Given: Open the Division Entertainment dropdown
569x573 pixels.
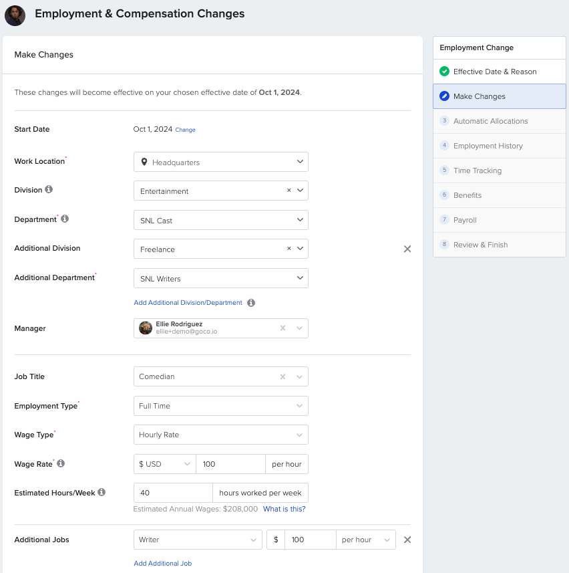Looking at the screenshot, I should click(x=221, y=191).
